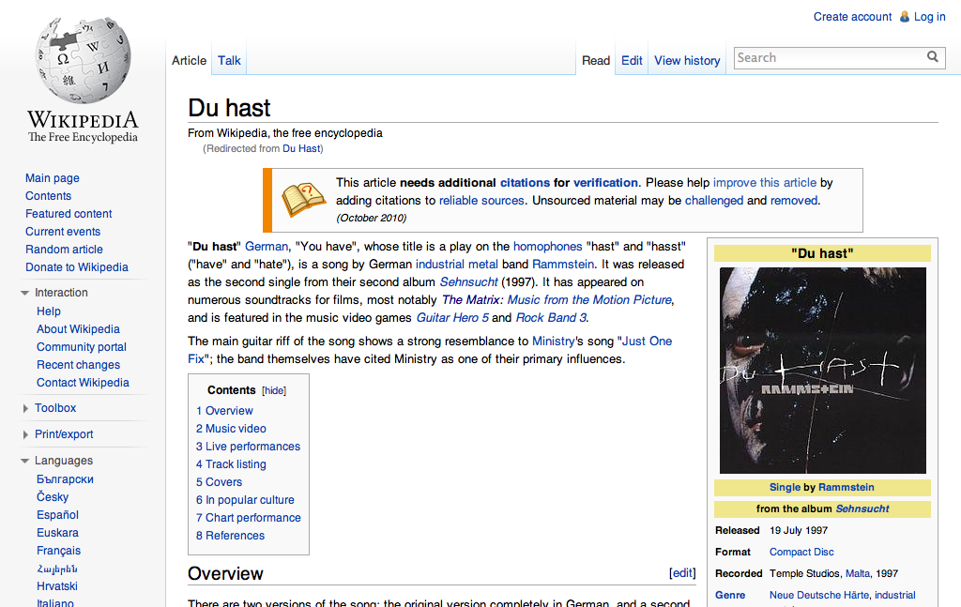Open the verification link in notice
Viewport: 961px width, 607px height.
tap(605, 183)
